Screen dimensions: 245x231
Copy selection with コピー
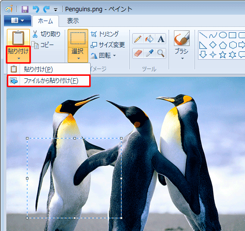coord(43,45)
